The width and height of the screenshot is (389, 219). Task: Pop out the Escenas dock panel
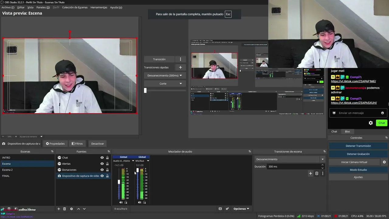pyautogui.click(x=52, y=151)
